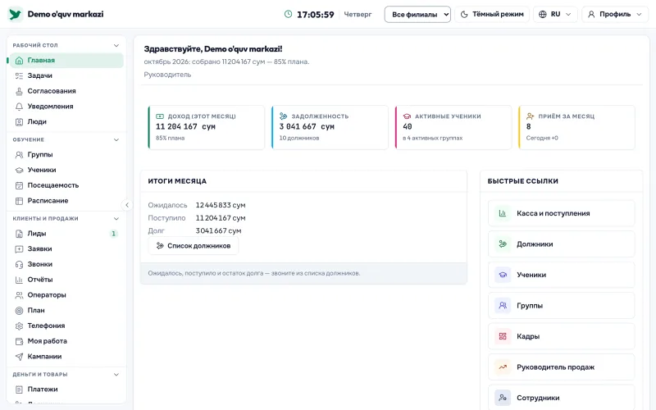Click the home icon for Главная
This screenshot has width=656, height=410.
click(x=19, y=61)
